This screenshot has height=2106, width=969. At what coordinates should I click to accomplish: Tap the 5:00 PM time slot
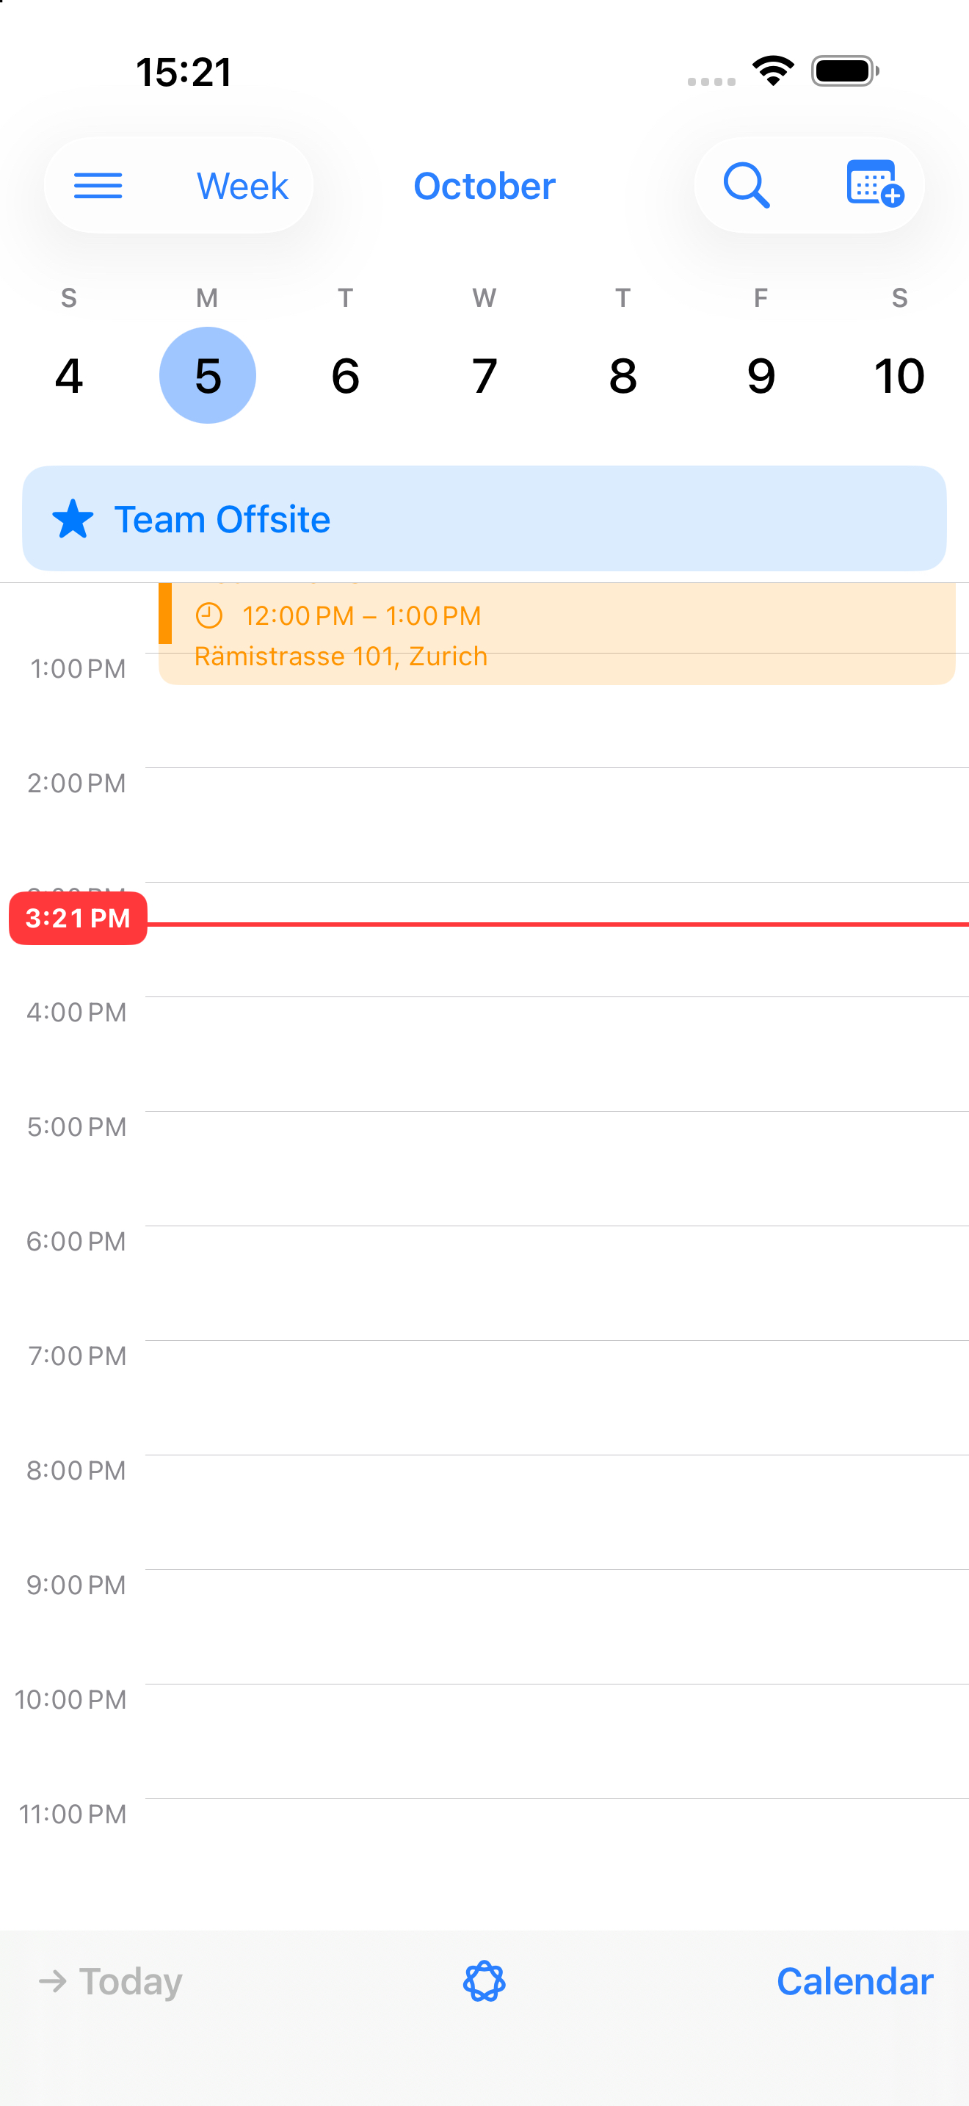(557, 1168)
